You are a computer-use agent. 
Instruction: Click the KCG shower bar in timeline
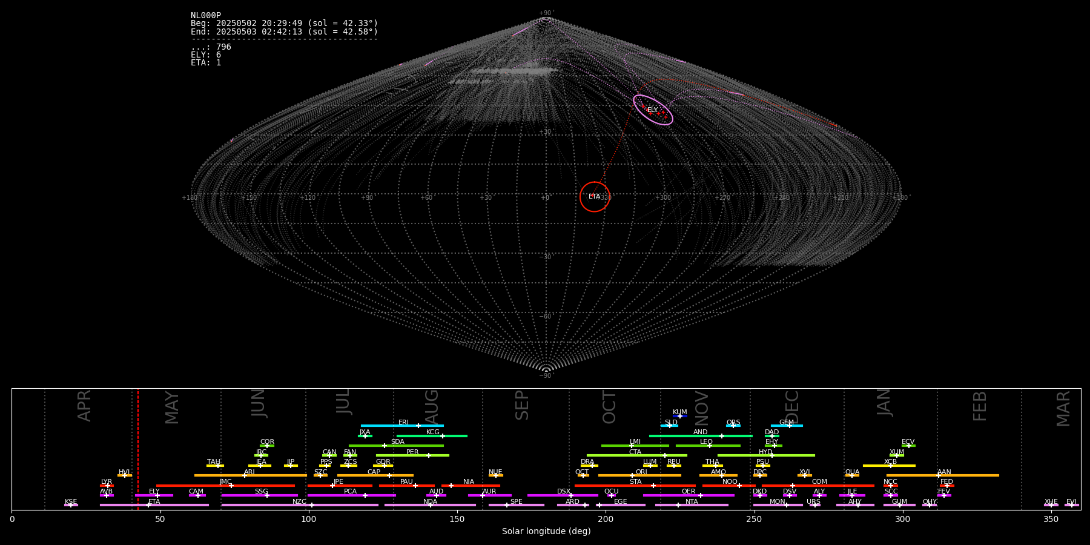[432, 436]
